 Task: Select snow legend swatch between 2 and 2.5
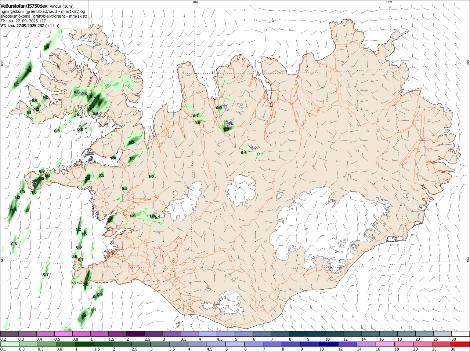135,334
